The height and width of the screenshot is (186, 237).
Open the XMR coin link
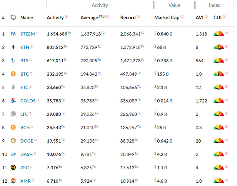coord(26,181)
